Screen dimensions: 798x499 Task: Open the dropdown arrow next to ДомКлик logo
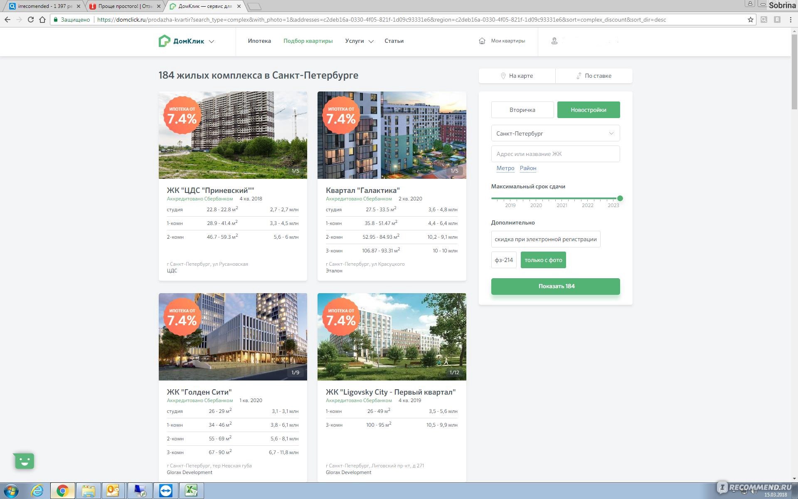pyautogui.click(x=212, y=41)
